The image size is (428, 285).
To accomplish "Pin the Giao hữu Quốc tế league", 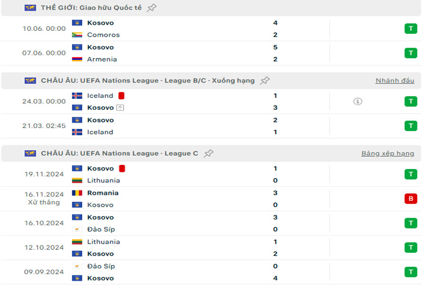I will 152,8.
